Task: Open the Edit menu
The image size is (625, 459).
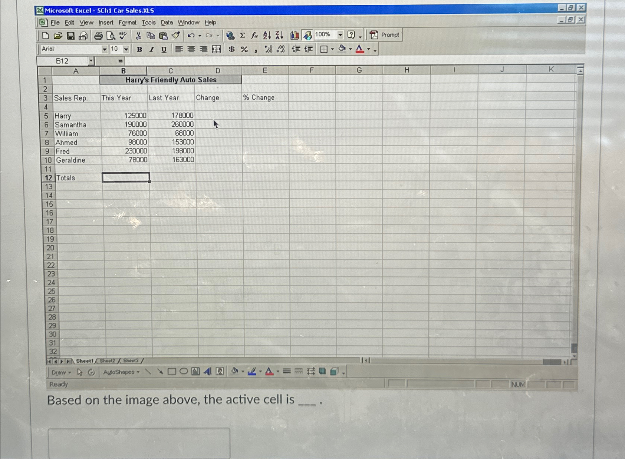Action: point(69,23)
